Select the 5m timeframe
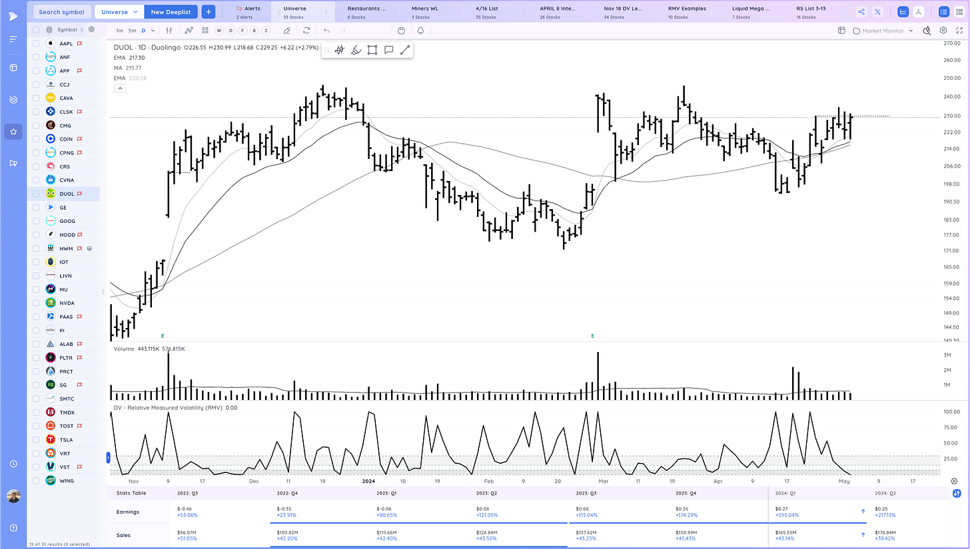 133,31
